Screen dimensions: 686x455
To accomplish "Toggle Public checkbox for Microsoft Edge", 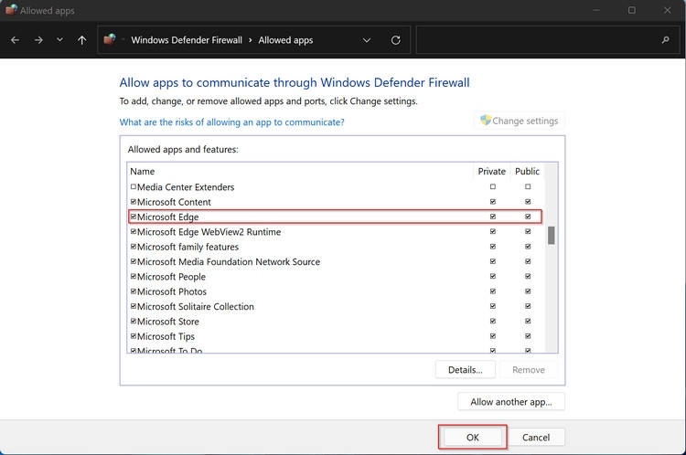I will tap(528, 217).
